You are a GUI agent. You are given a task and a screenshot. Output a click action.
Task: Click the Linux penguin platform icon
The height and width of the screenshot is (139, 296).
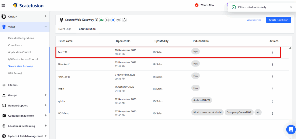coord(125,20)
